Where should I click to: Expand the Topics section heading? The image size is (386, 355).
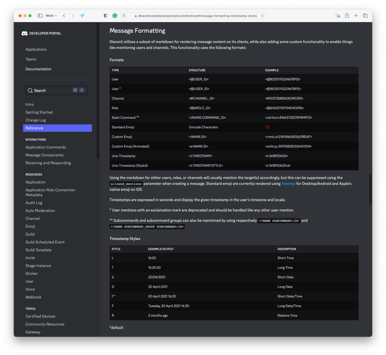30,309
